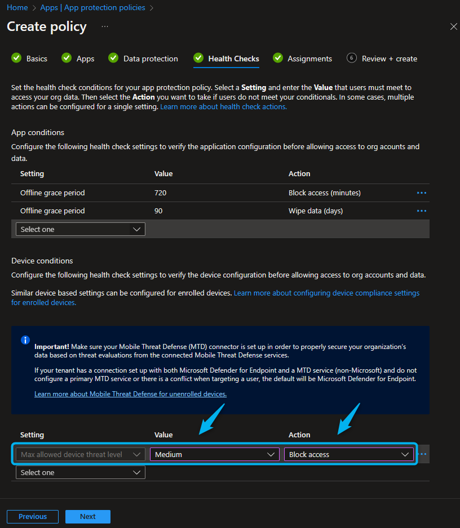Image resolution: width=460 pixels, height=528 pixels.
Task: Open the Action dropdown showing Block access
Action: (348, 454)
